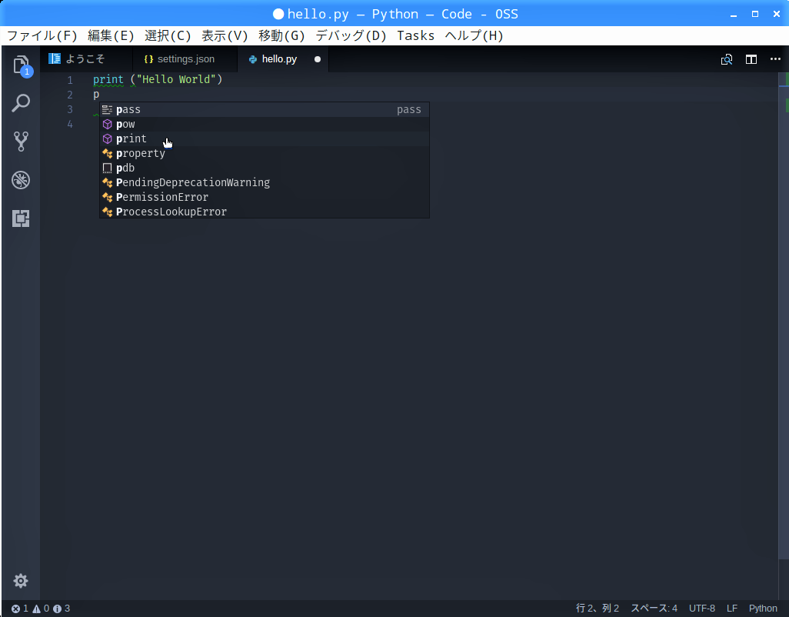Change language mode Python
The image size is (789, 617).
pyautogui.click(x=763, y=609)
